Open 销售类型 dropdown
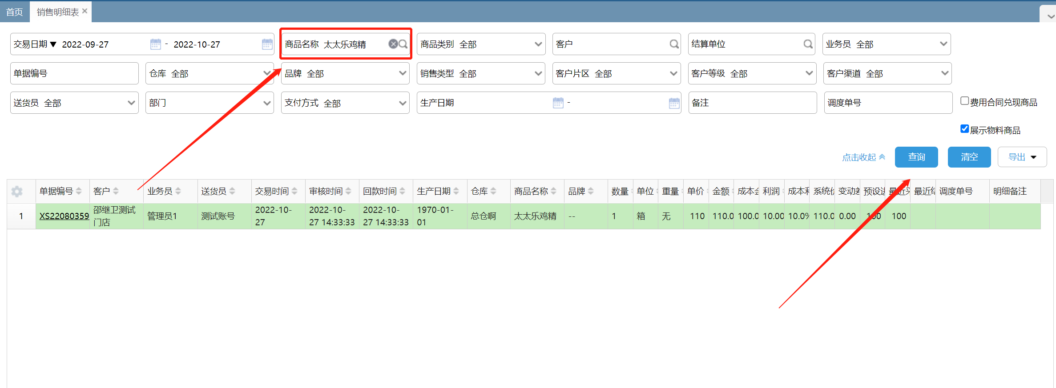 (481, 73)
